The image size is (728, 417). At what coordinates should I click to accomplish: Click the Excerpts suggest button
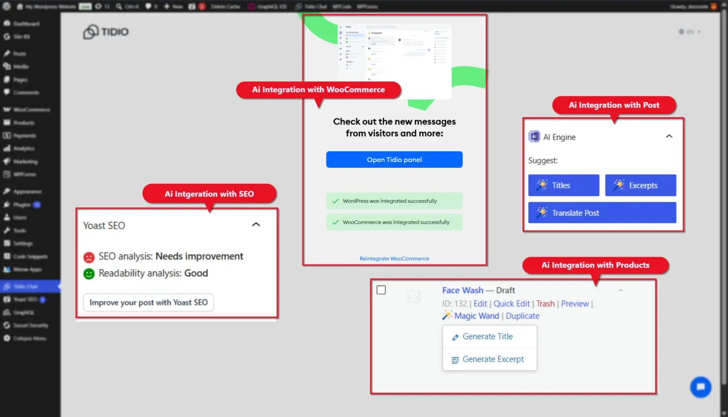point(640,185)
